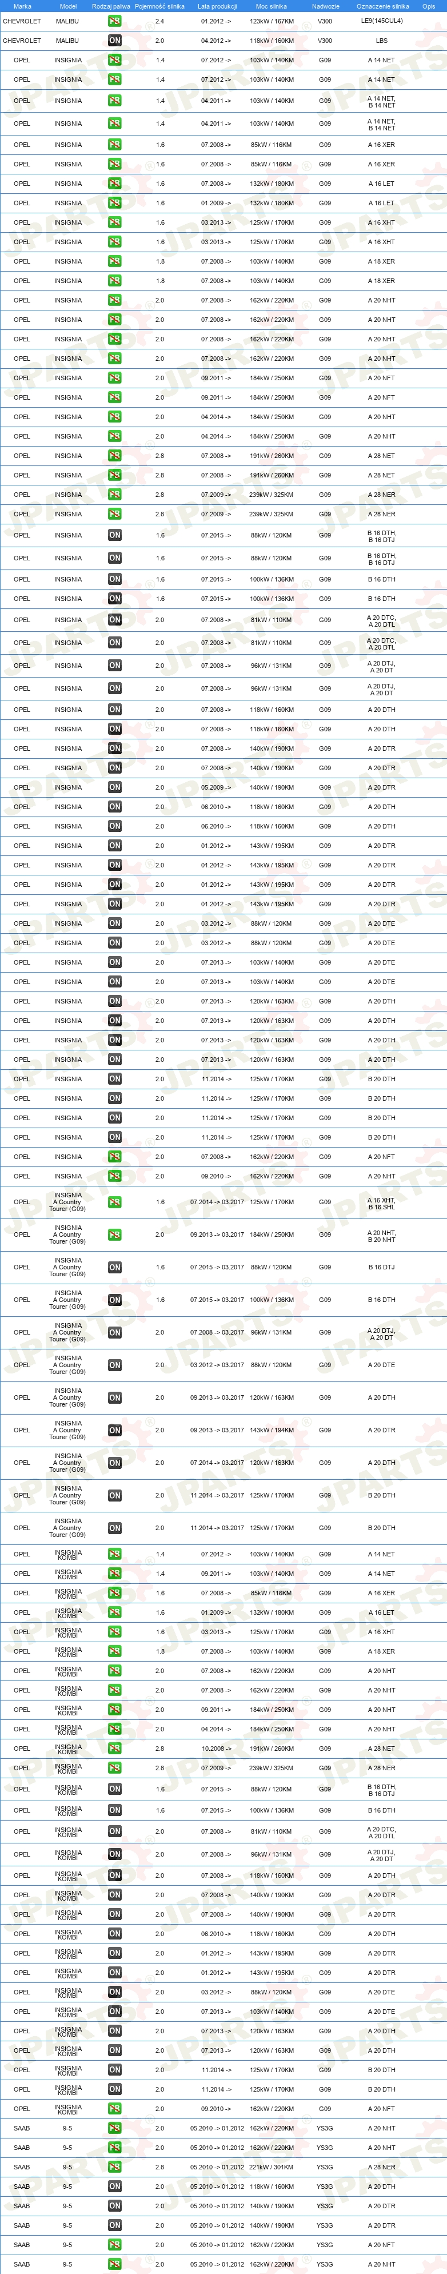
Task: Click the Oznaczenie silnika column header
Action: point(382,6)
